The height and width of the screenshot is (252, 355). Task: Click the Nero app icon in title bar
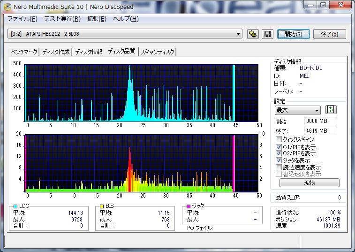(x=8, y=7)
